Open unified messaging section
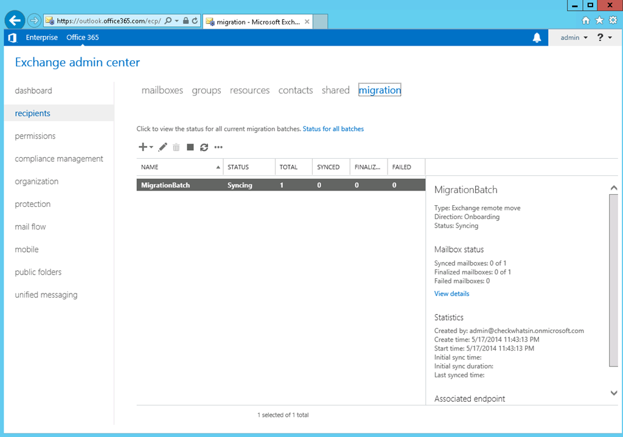This screenshot has width=623, height=437. (x=46, y=295)
